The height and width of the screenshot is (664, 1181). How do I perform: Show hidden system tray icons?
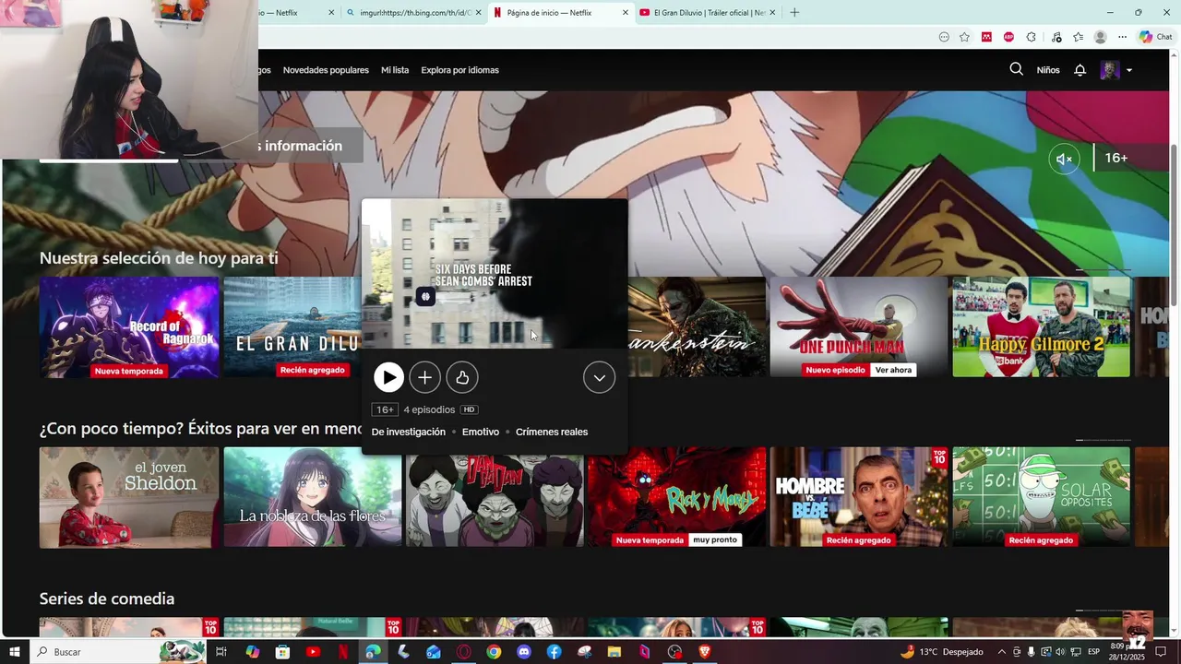coord(1000,652)
